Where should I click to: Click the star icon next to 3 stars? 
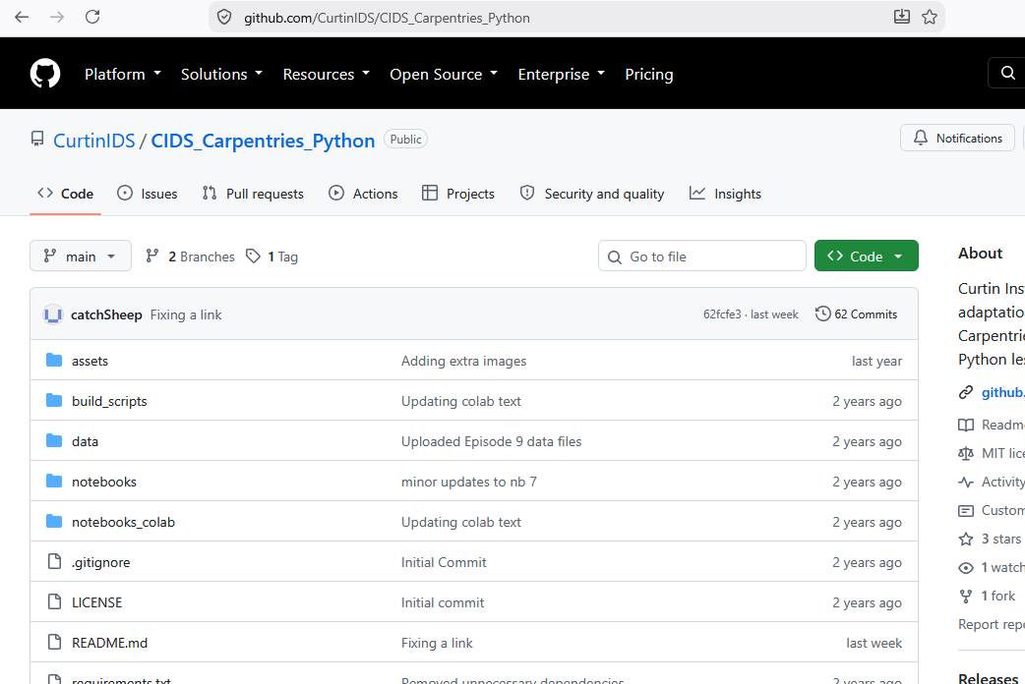966,539
